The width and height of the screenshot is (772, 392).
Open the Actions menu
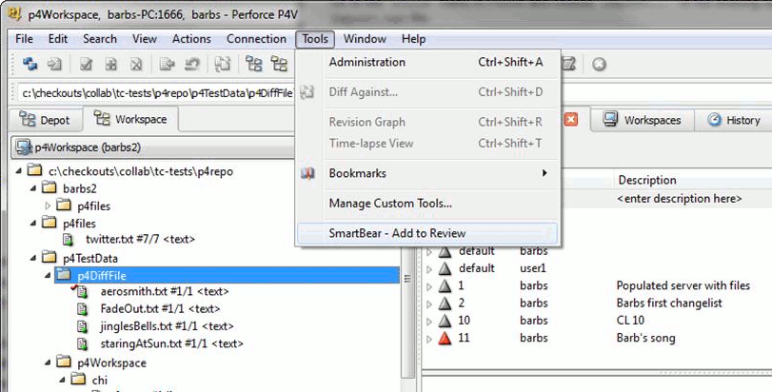coord(191,39)
